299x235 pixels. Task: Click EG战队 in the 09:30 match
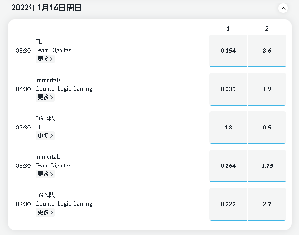tap(45, 195)
